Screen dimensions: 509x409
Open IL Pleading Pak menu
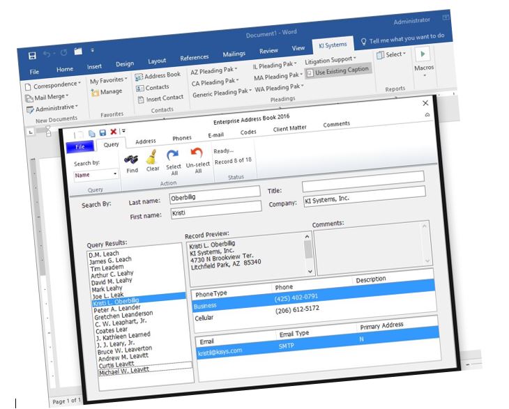(x=275, y=65)
